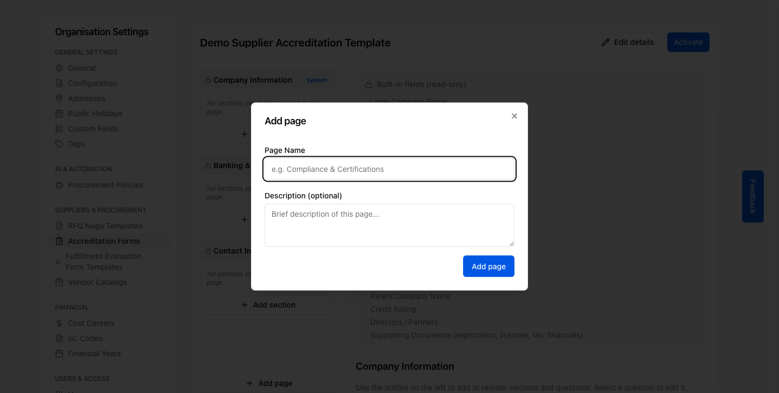
Task: Click the Organisation Settings heading
Action: 102,32
